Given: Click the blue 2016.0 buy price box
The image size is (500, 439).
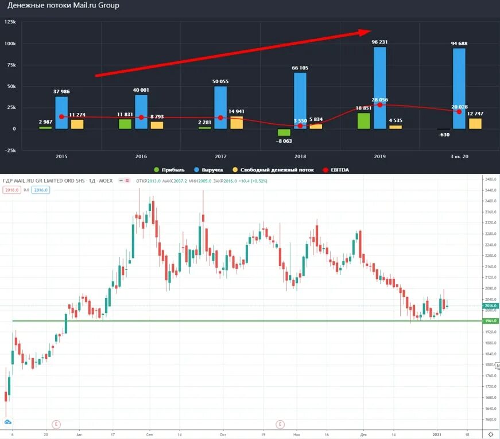Looking at the screenshot, I should 41,190.
